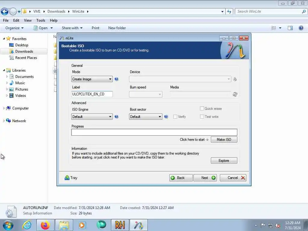This screenshot has height=231, width=308.
Task: Expand the Share with menu
Action: click(72, 28)
